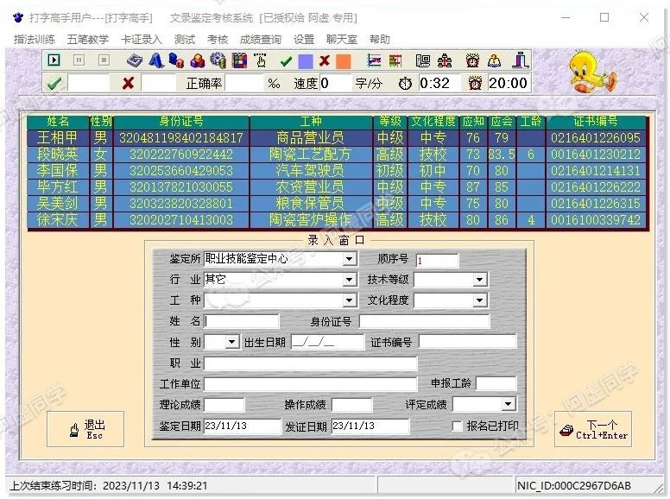Screen dimensions: 670x499
Task: Click the 工作单位 input field
Action: coord(310,383)
